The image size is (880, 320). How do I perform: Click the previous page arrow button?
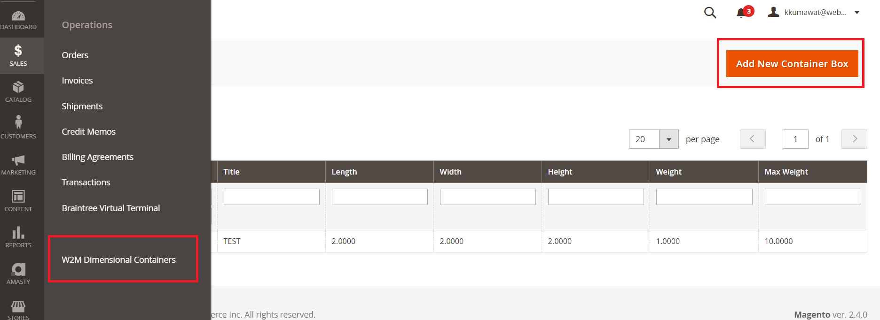[x=752, y=139]
